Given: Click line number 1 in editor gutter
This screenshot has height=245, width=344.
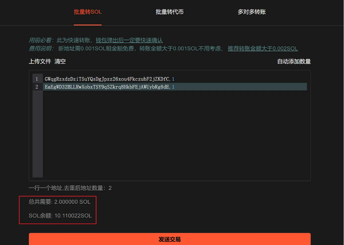Looking at the screenshot, I should click(x=37, y=79).
